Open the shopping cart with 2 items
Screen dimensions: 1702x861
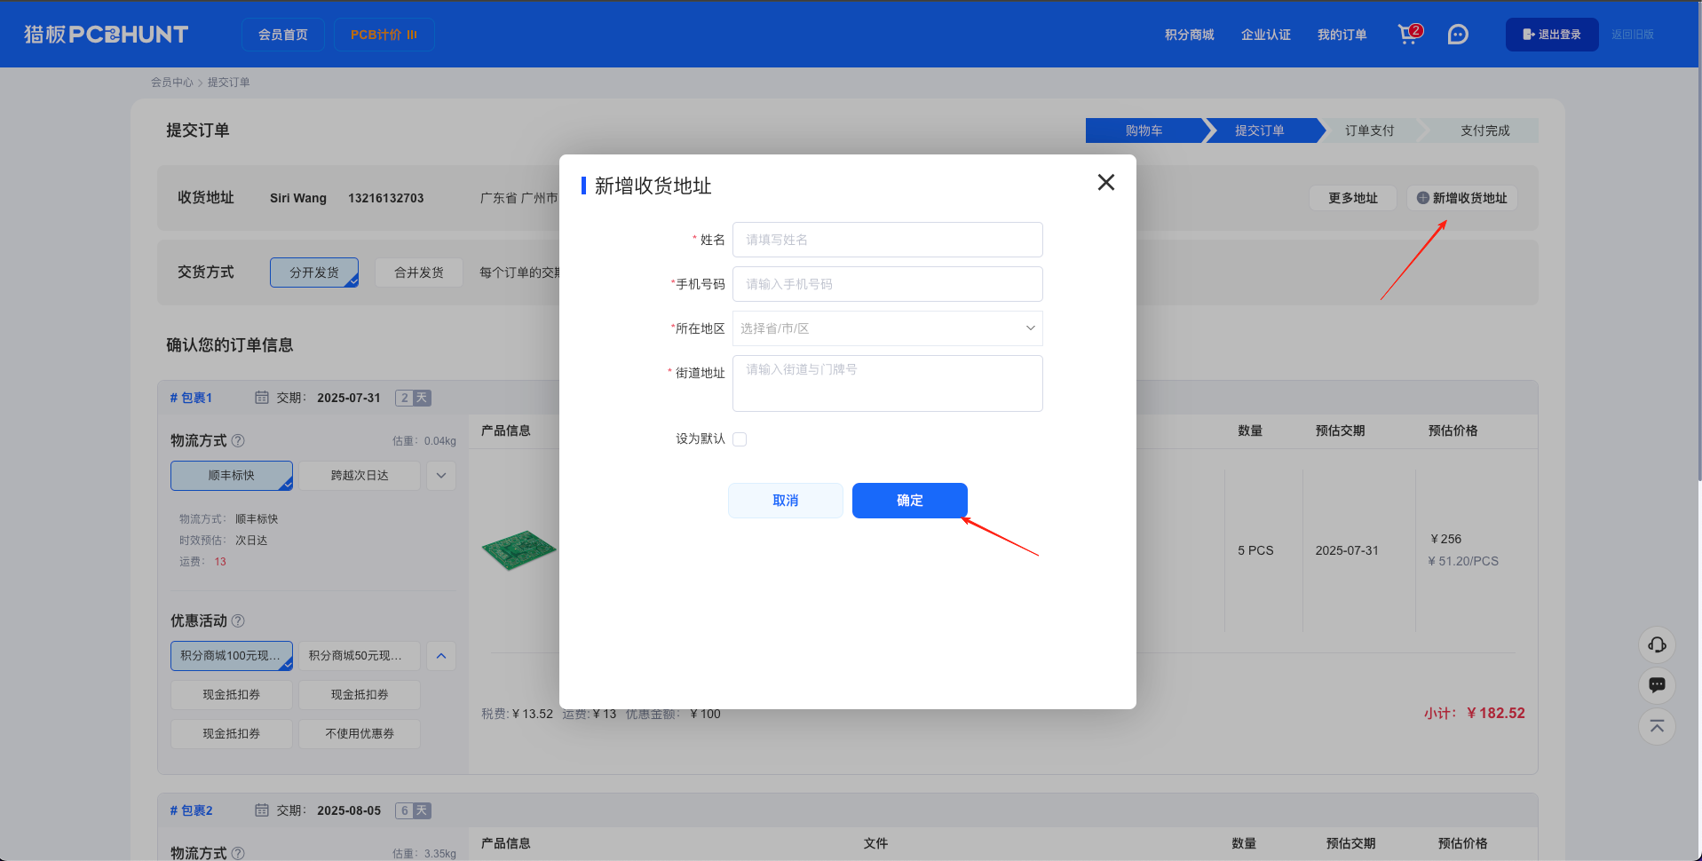click(x=1407, y=34)
